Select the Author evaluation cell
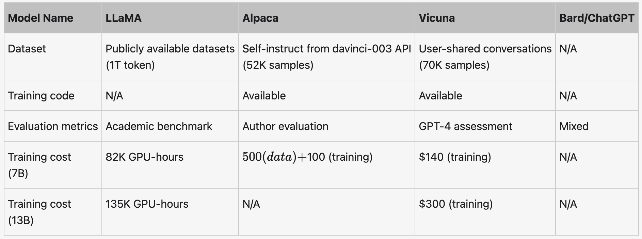 pos(327,126)
